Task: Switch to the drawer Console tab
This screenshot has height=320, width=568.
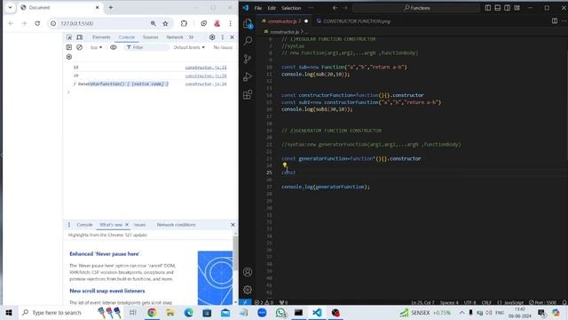Action: point(85,225)
